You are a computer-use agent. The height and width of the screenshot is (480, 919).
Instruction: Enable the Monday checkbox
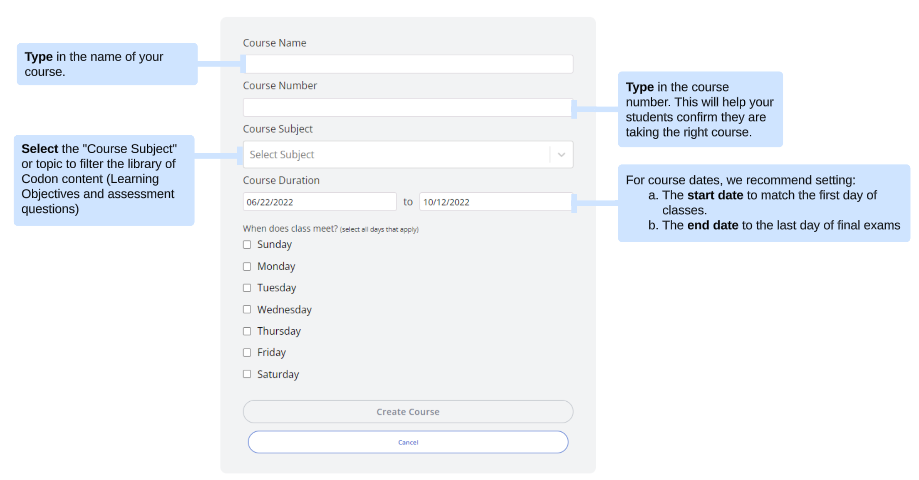[247, 266]
